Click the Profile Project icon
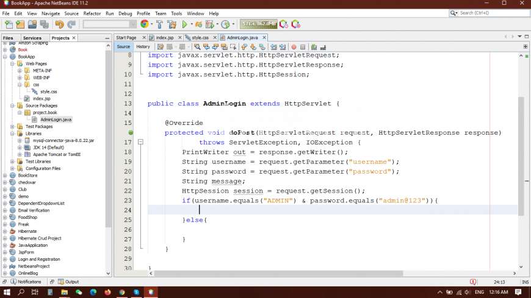531x298 pixels. 225,24
